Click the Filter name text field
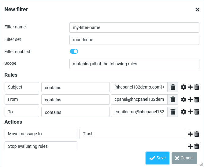Viewport: 204px width, 167px height. (x=134, y=27)
